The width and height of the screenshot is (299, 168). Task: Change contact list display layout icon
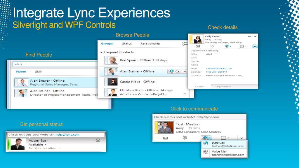click(185, 44)
